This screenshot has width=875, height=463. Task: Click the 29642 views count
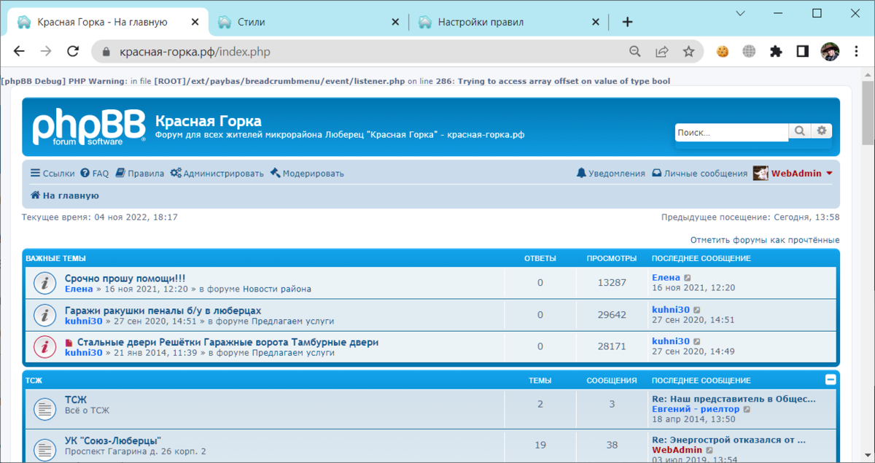[x=612, y=315]
